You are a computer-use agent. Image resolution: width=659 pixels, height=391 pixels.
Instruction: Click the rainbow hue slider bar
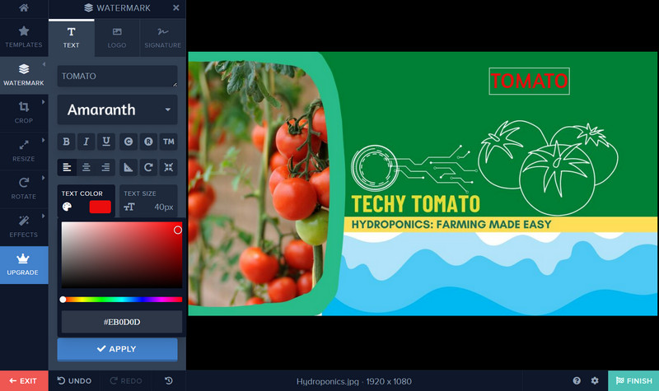coord(122,300)
